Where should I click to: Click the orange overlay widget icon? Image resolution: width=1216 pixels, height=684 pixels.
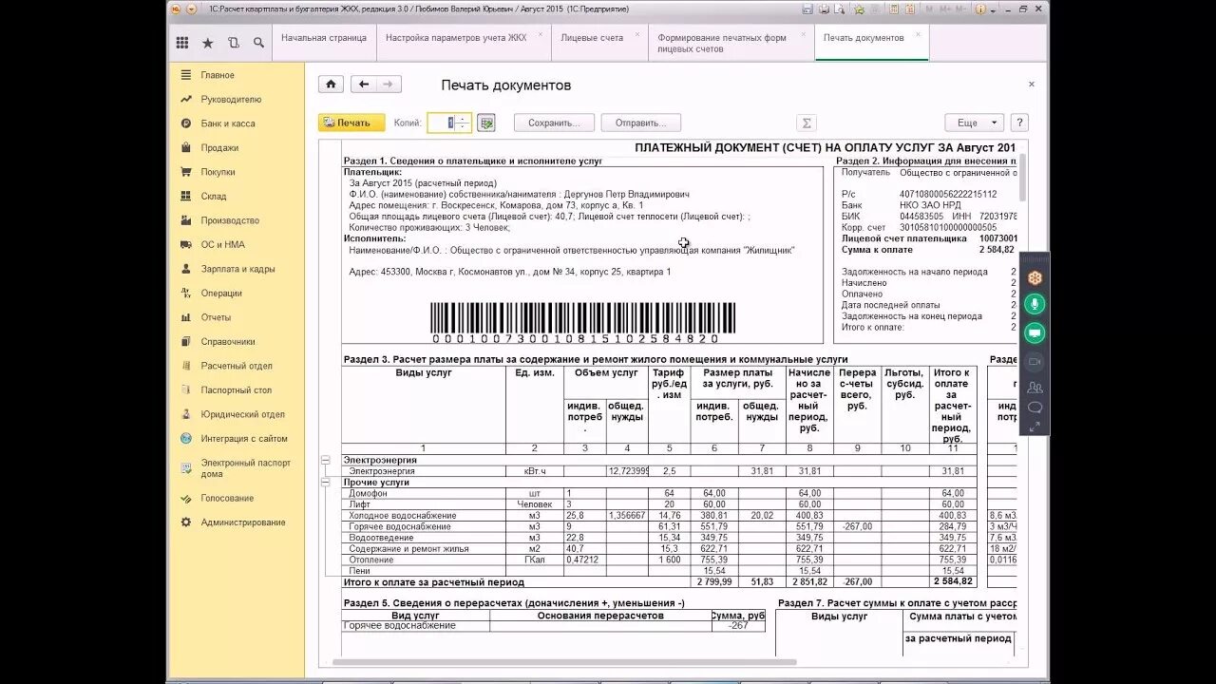point(1035,277)
